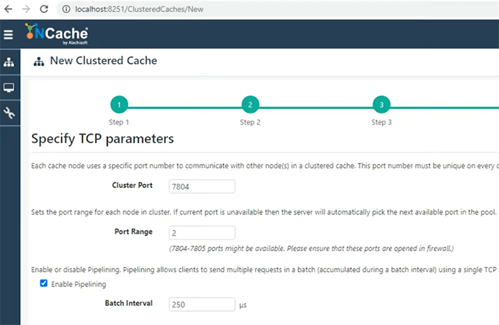Focus the Cluster Port field
499x325 pixels.
(x=202, y=186)
